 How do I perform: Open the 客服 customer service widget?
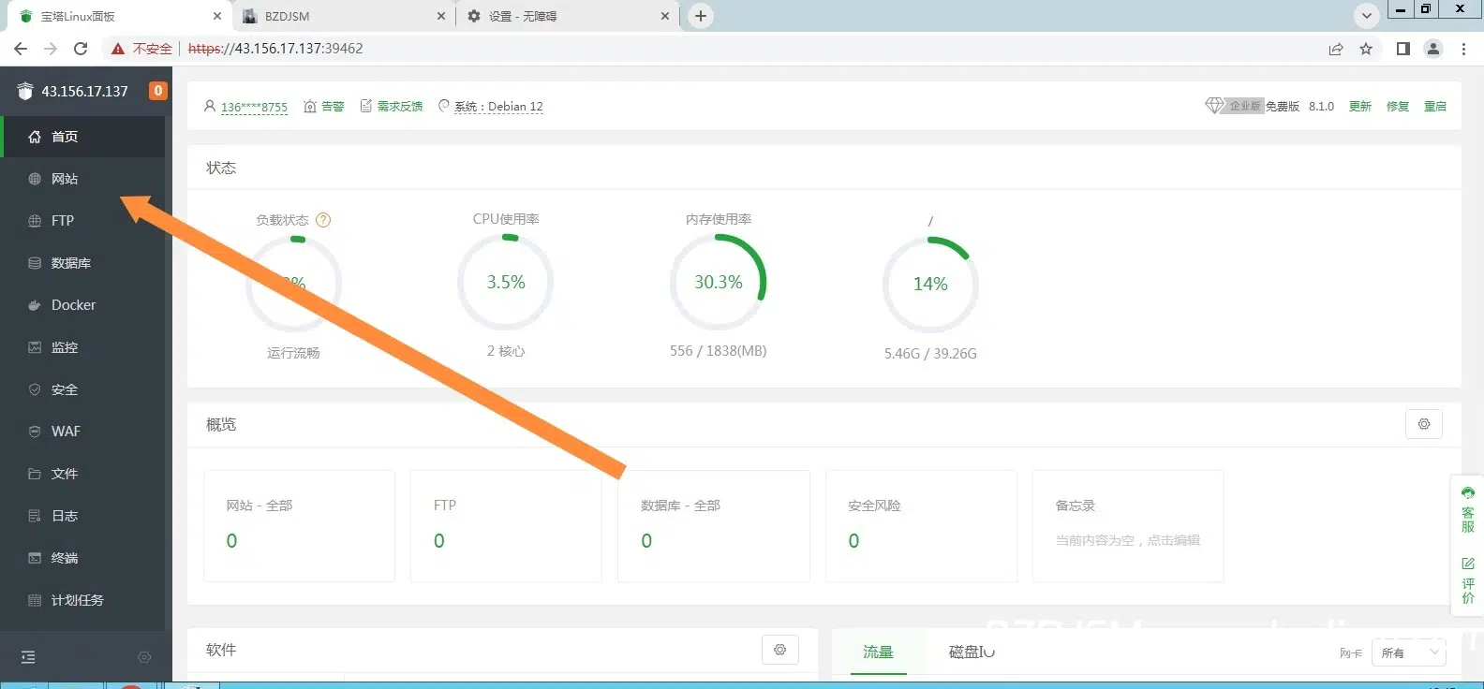point(1468,511)
